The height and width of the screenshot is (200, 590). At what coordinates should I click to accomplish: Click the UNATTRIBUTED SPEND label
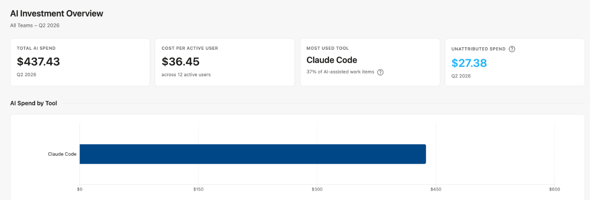pyautogui.click(x=478, y=49)
